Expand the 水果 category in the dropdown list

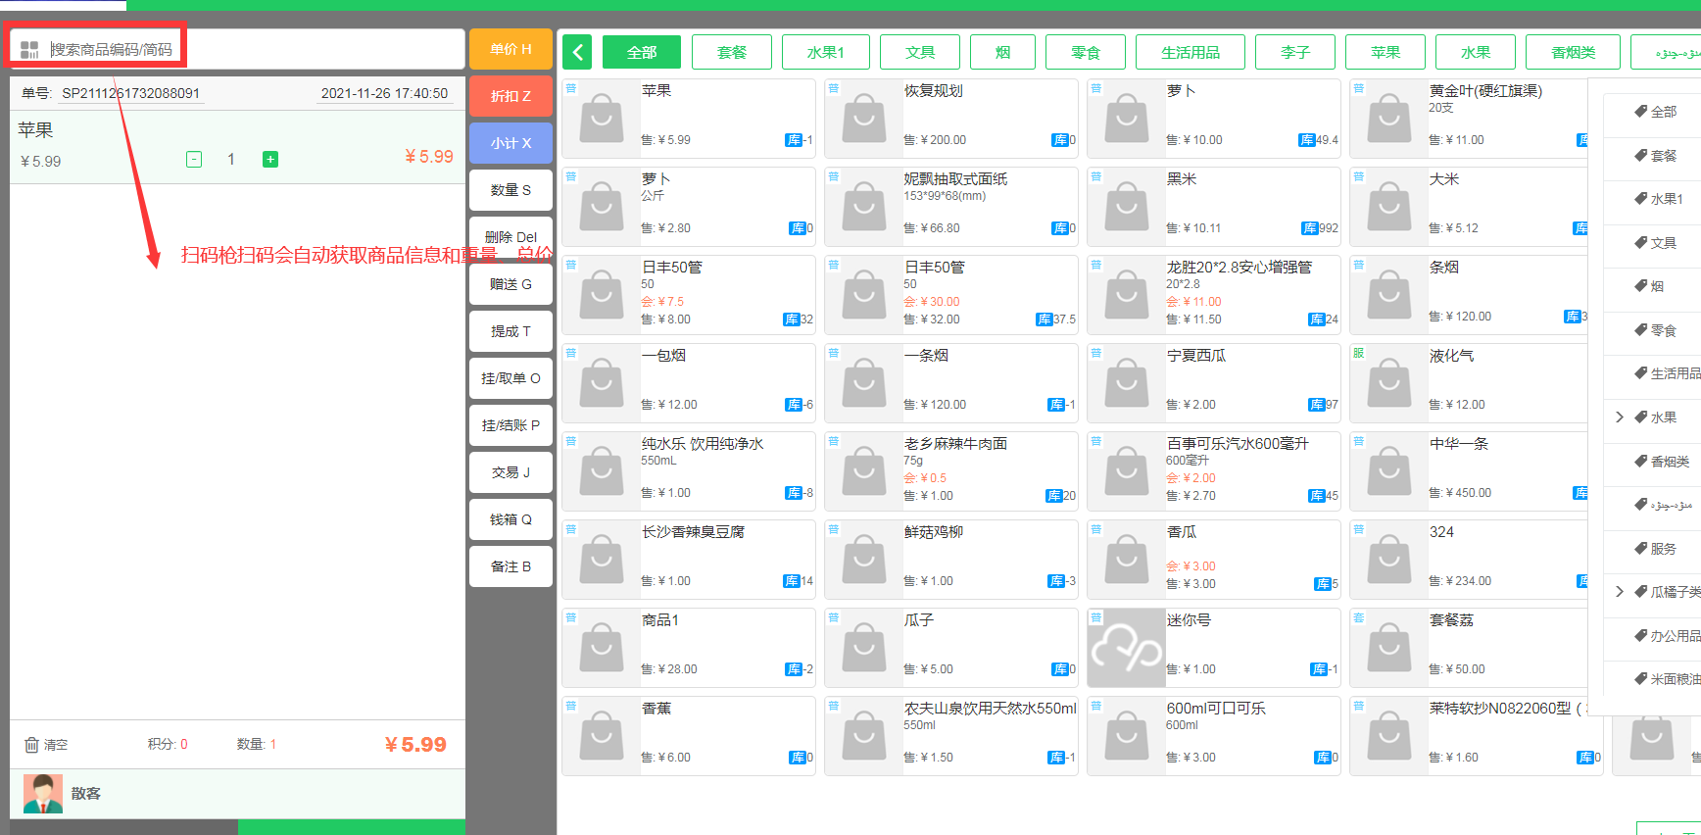[1620, 417]
